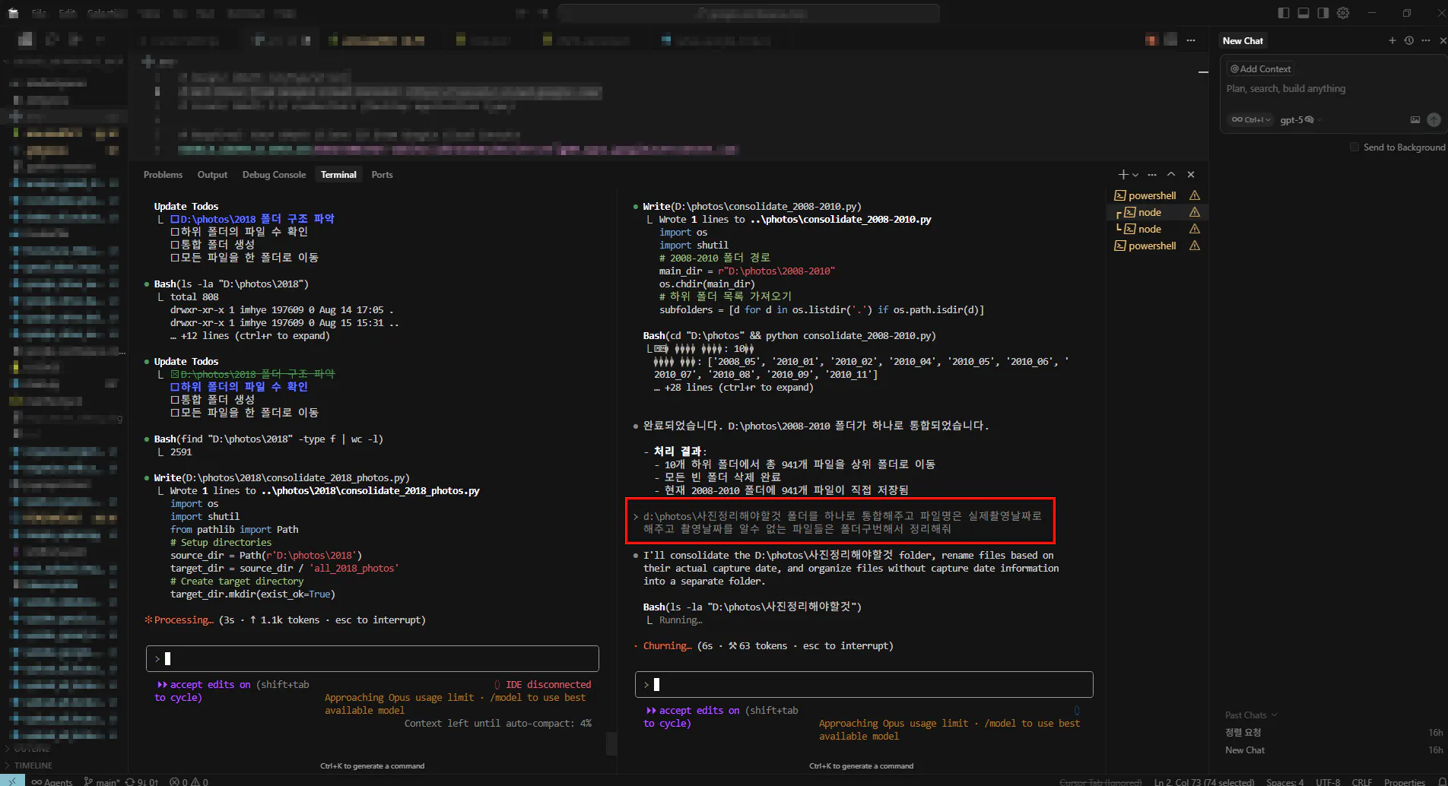This screenshot has width=1448, height=786.
Task: Open the Debug Console tab
Action: [x=274, y=175]
